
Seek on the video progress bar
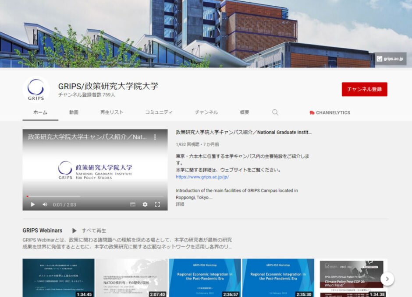point(95,196)
